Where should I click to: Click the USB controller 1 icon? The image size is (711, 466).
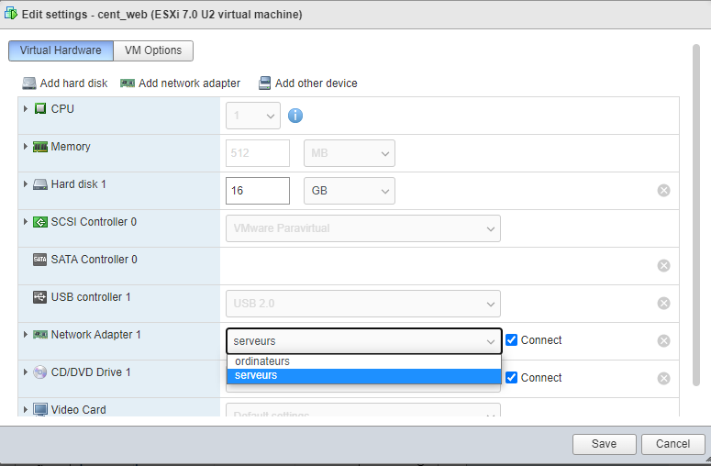pos(39,297)
